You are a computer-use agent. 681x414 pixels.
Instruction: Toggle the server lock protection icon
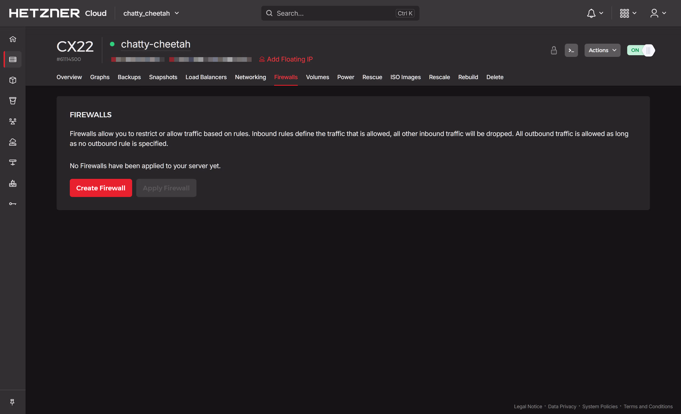[x=554, y=50]
